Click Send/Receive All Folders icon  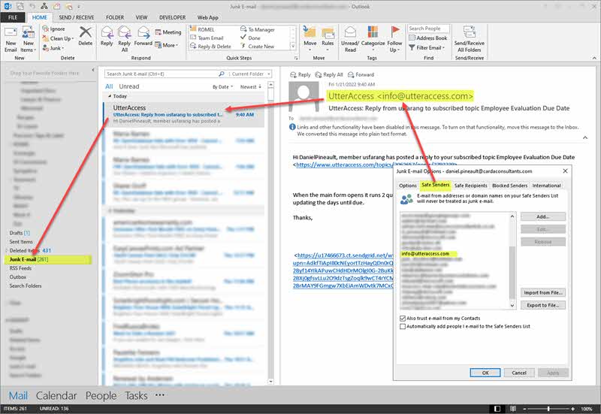[x=469, y=32]
